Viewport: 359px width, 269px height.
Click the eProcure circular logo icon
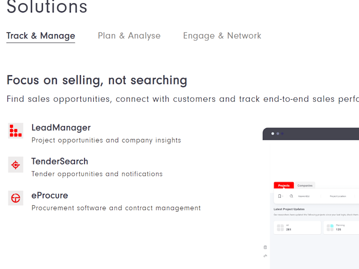click(x=15, y=198)
